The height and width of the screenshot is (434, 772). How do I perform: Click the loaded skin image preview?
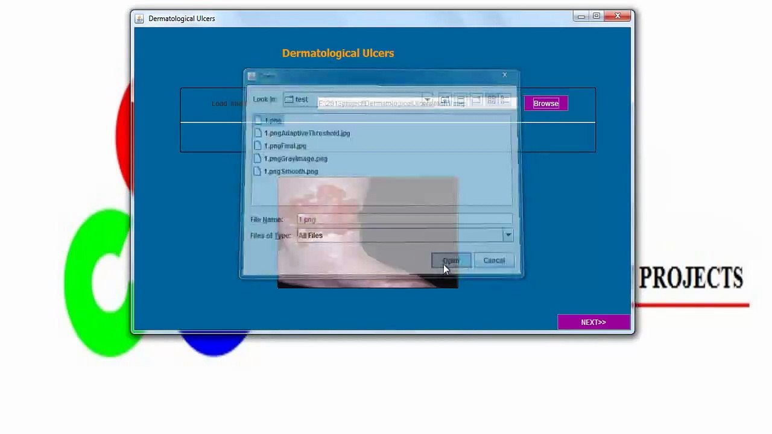pos(368,232)
